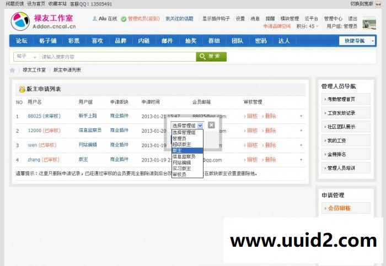Select 超级版主 in dropdown list

coord(187,144)
